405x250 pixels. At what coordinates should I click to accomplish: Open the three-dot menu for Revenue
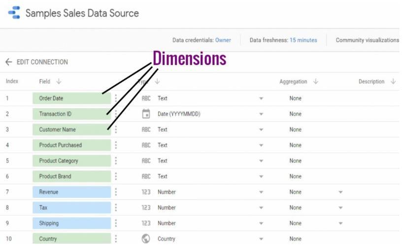tap(116, 192)
